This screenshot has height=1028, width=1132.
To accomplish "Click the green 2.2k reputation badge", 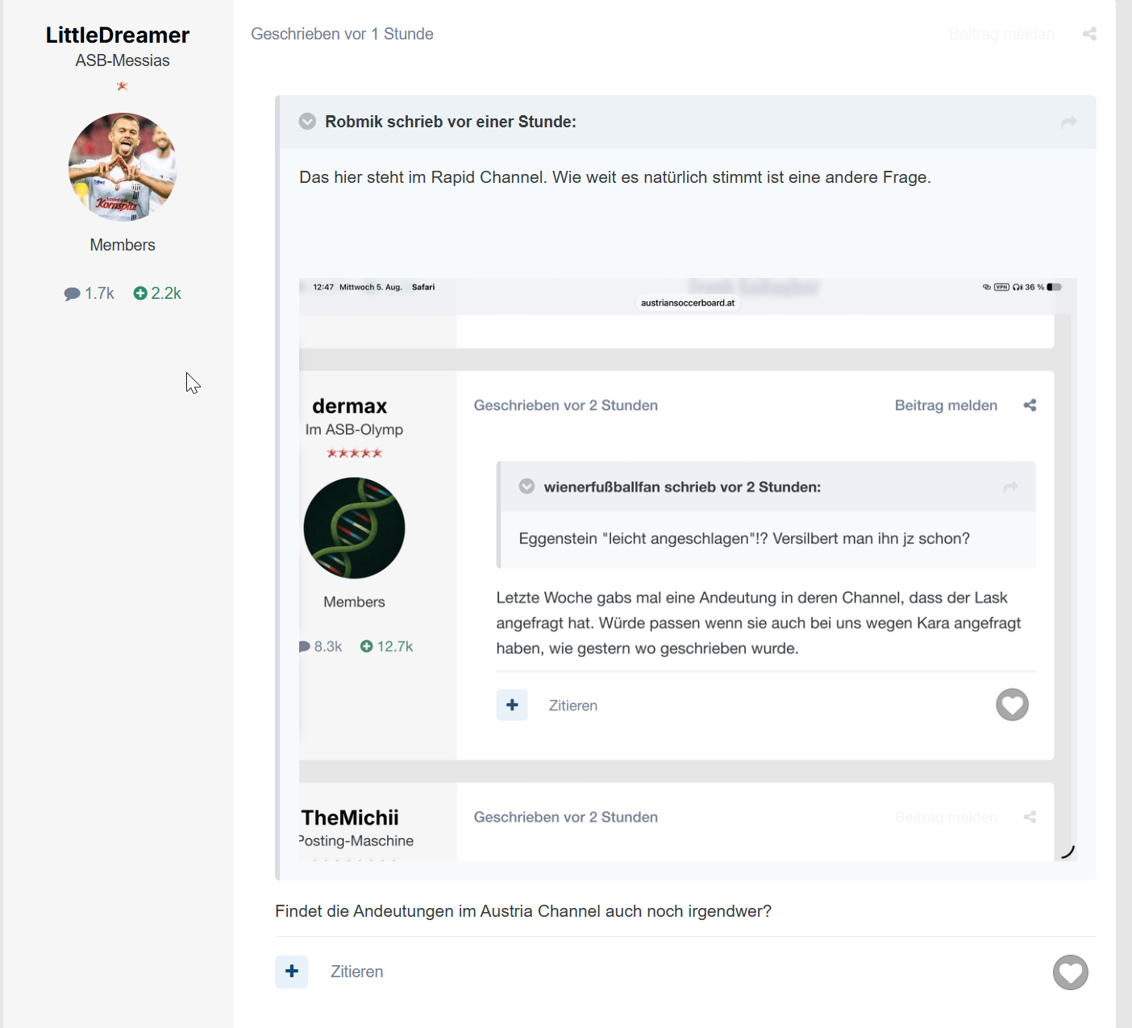I will click(x=157, y=293).
